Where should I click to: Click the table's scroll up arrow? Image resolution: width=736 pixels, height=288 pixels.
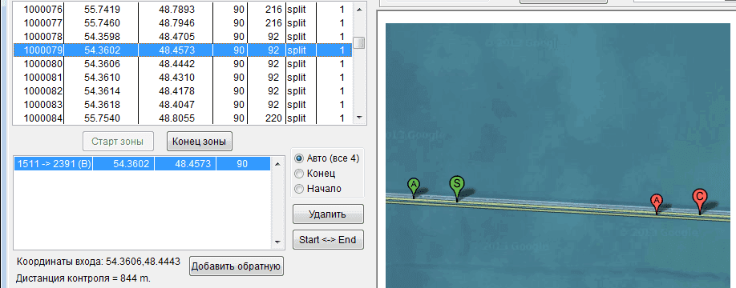click(x=359, y=9)
